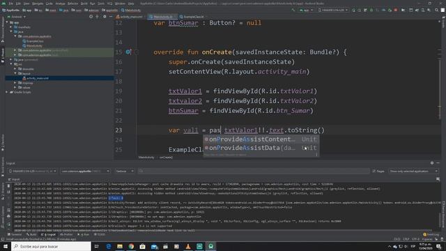This screenshot has width=446, height=251.
Task: Open the Build tool window tab
Action: pos(31,234)
